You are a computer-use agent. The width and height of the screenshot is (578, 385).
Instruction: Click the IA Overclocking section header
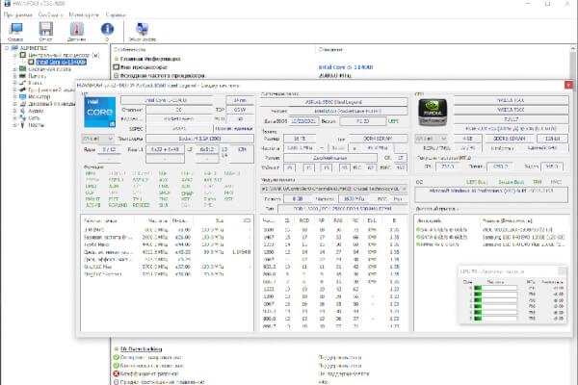click(142, 348)
